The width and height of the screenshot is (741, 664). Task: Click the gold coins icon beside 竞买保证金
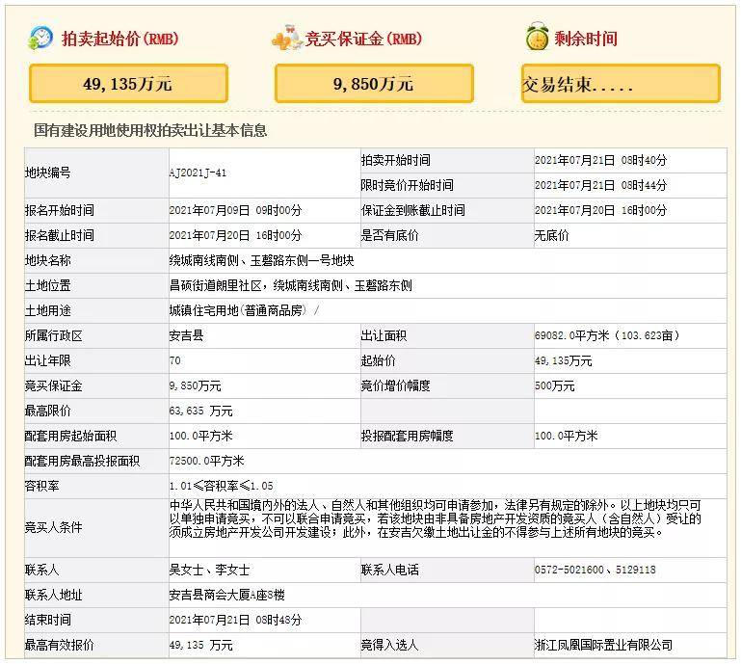(286, 38)
